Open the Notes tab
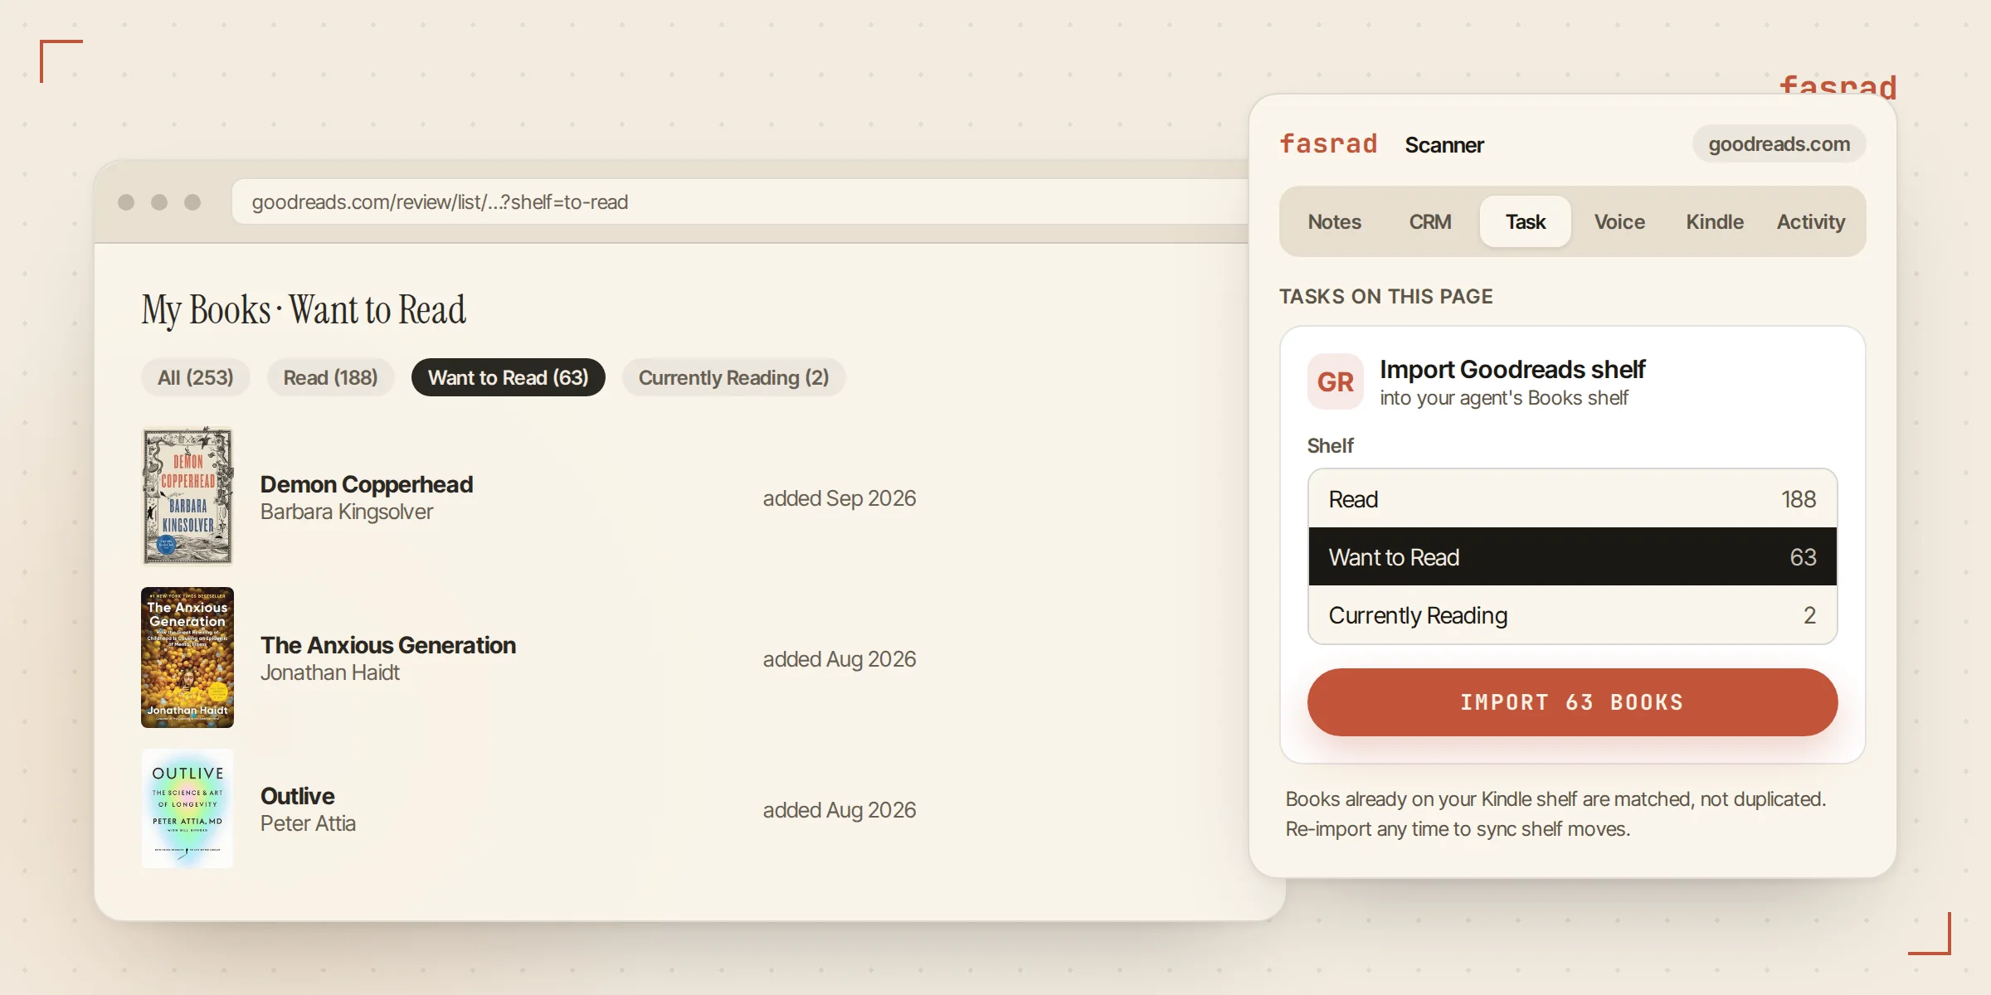The width and height of the screenshot is (1991, 995). click(1334, 221)
